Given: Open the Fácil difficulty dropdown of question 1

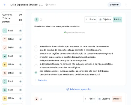Looking at the screenshot, I should pos(118,19).
